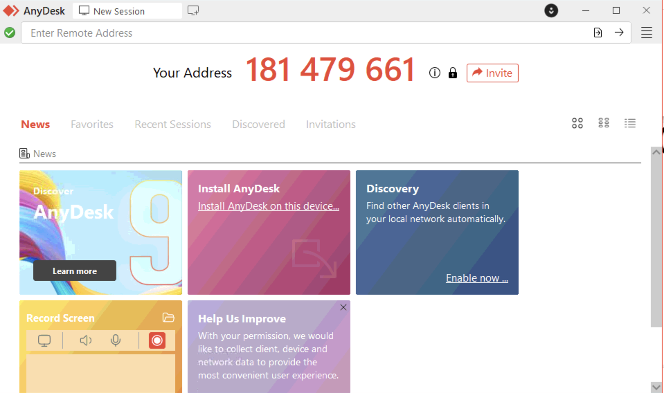Click Learn more on the AnyDesk 9 card

pyautogui.click(x=75, y=271)
